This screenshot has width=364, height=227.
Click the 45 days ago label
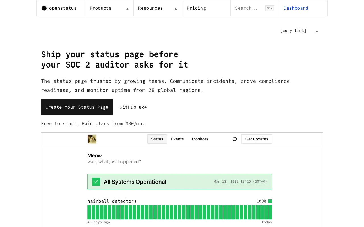[99, 222]
